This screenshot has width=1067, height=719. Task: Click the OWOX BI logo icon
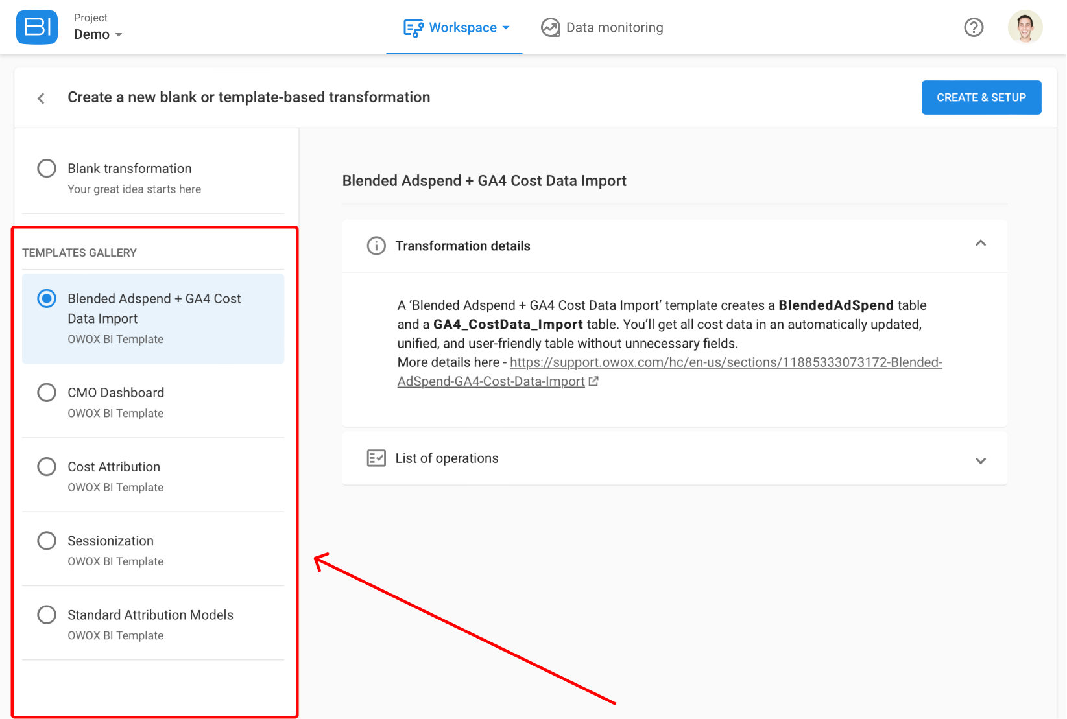[x=37, y=27]
